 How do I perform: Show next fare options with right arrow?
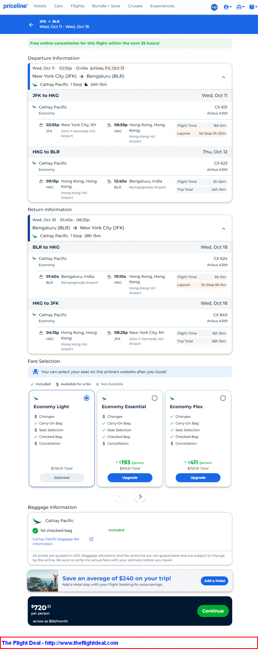pos(140,496)
